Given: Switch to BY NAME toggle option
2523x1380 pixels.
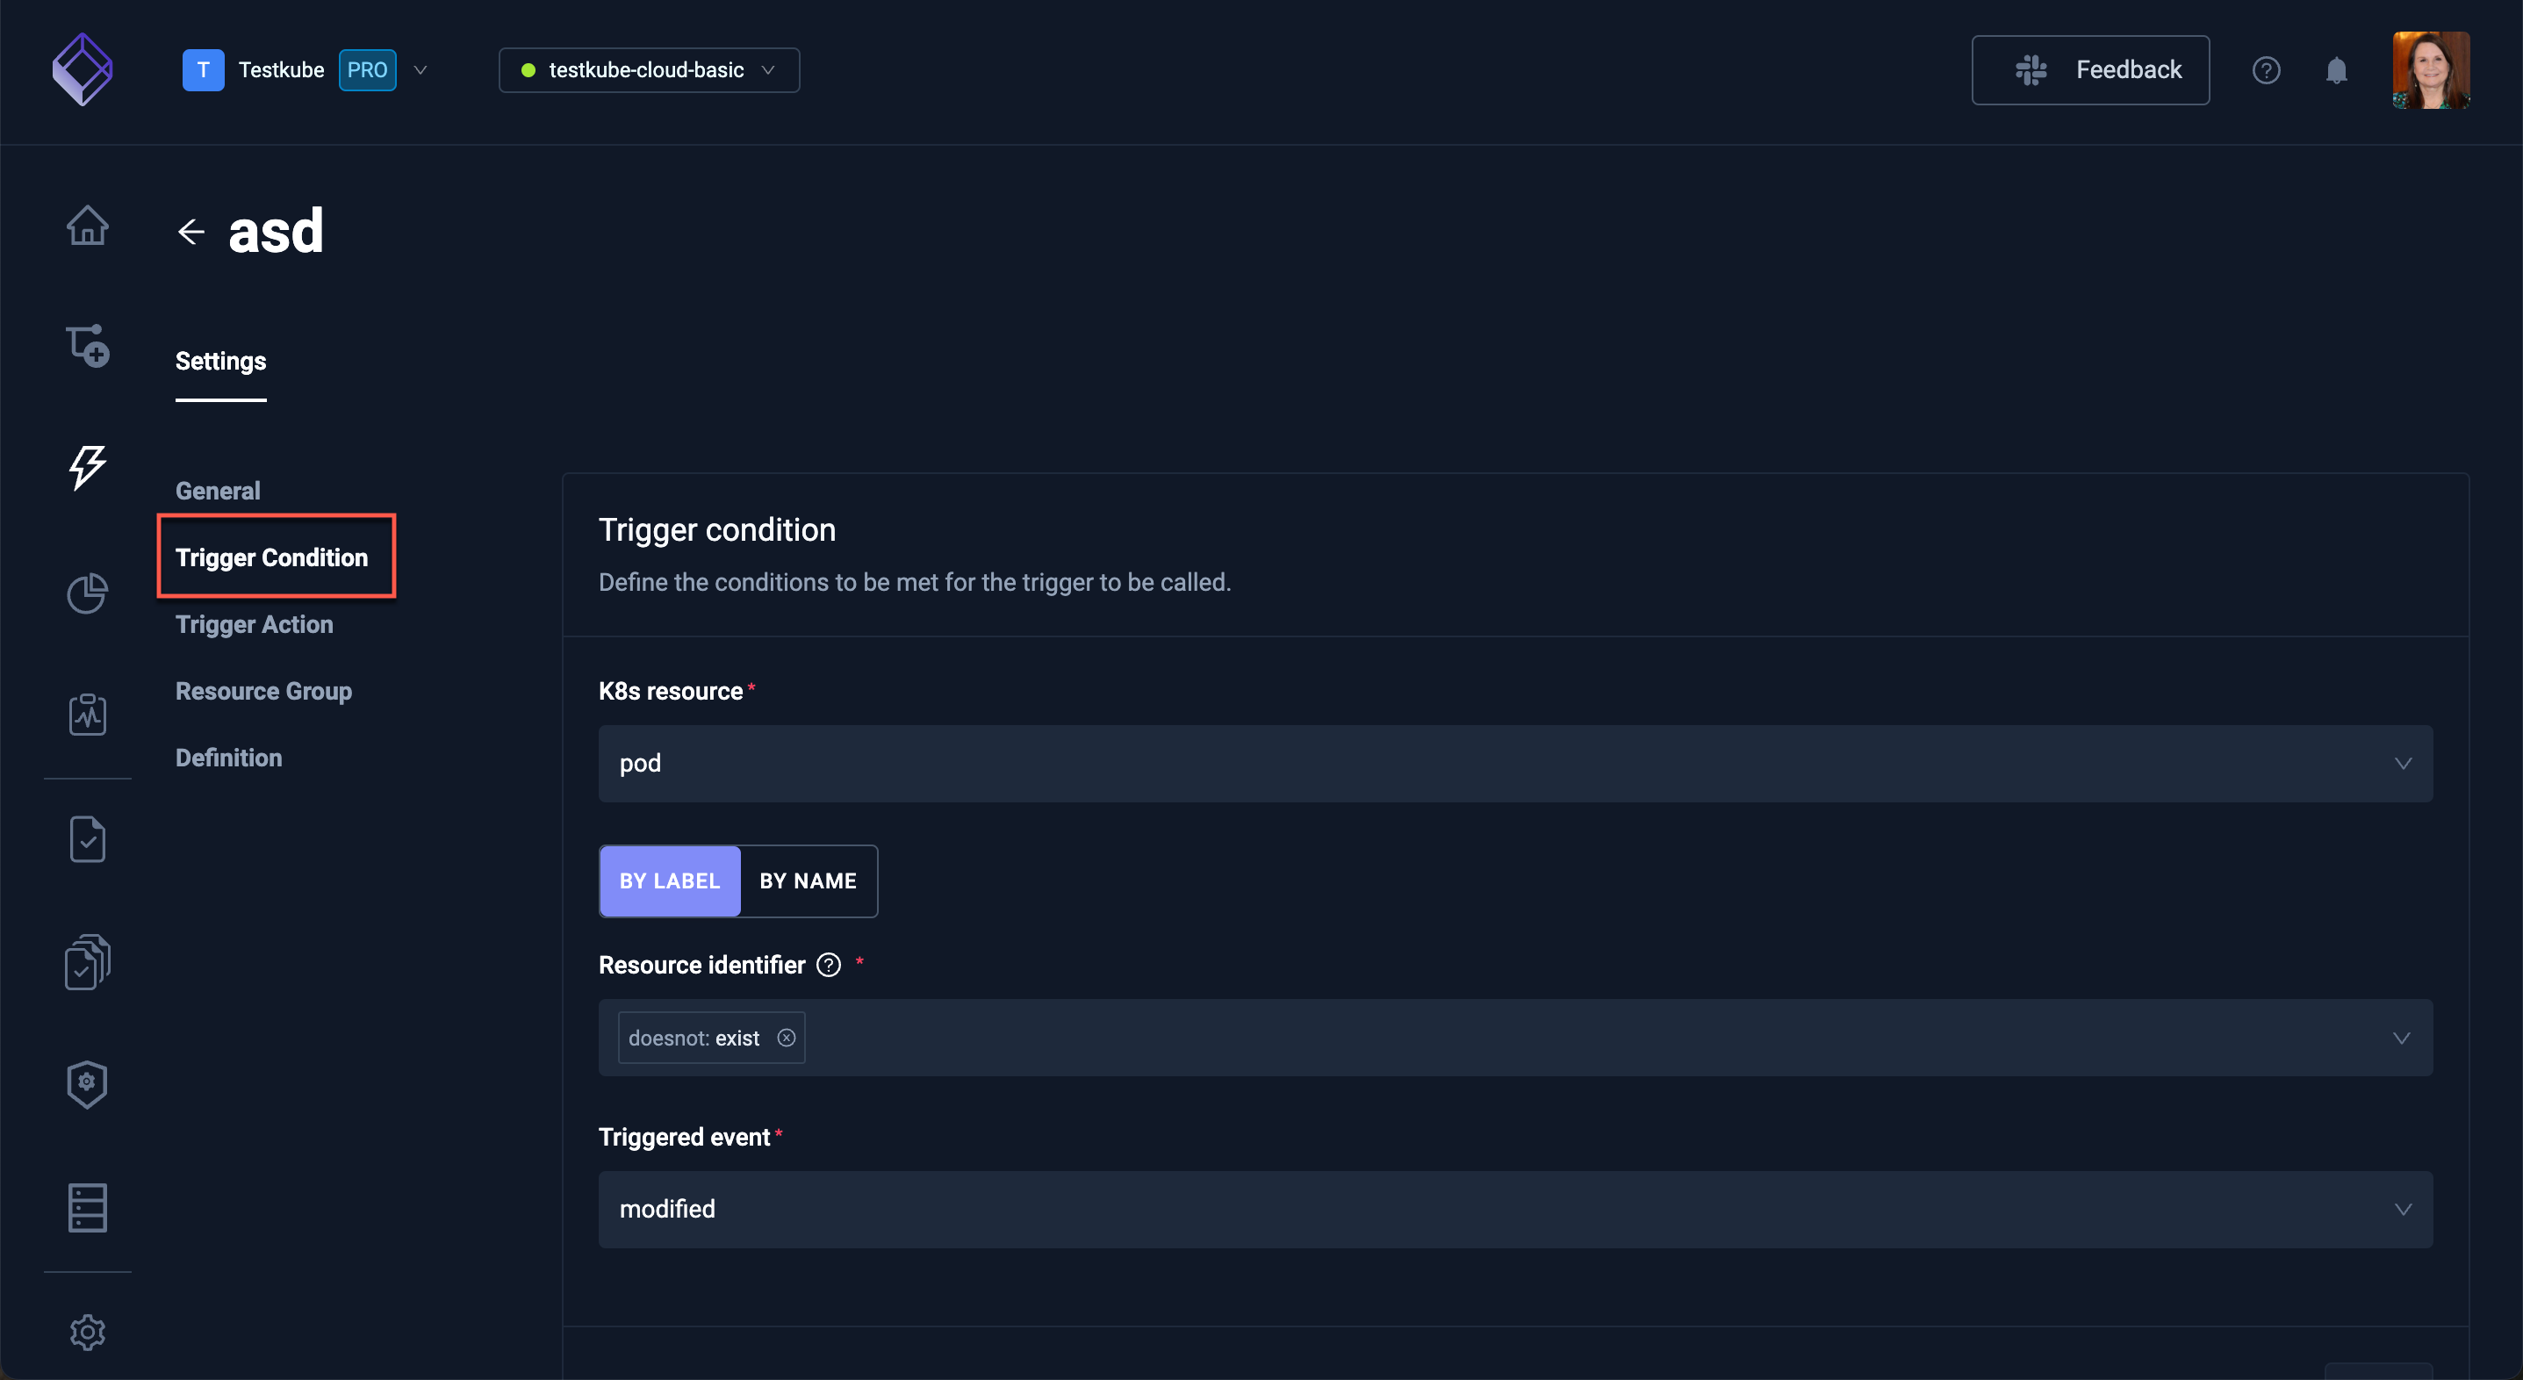Looking at the screenshot, I should [808, 880].
